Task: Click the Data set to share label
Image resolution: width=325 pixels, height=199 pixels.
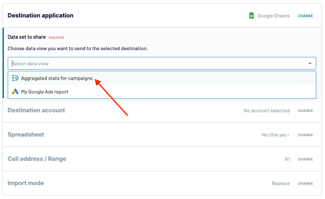Action: (27, 37)
